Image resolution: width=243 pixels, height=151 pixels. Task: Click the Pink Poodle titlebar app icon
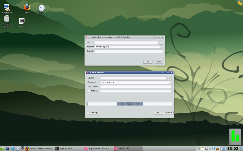88,72
